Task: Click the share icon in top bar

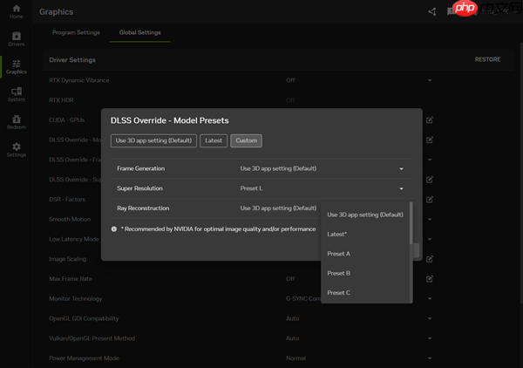Action: click(x=431, y=11)
